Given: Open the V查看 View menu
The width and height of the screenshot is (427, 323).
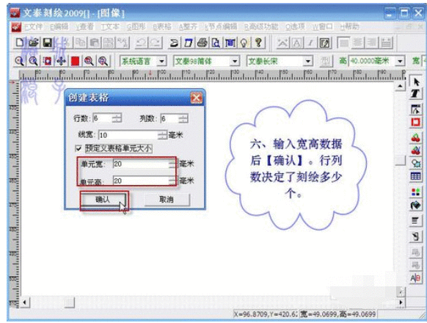Looking at the screenshot, I should 84,26.
